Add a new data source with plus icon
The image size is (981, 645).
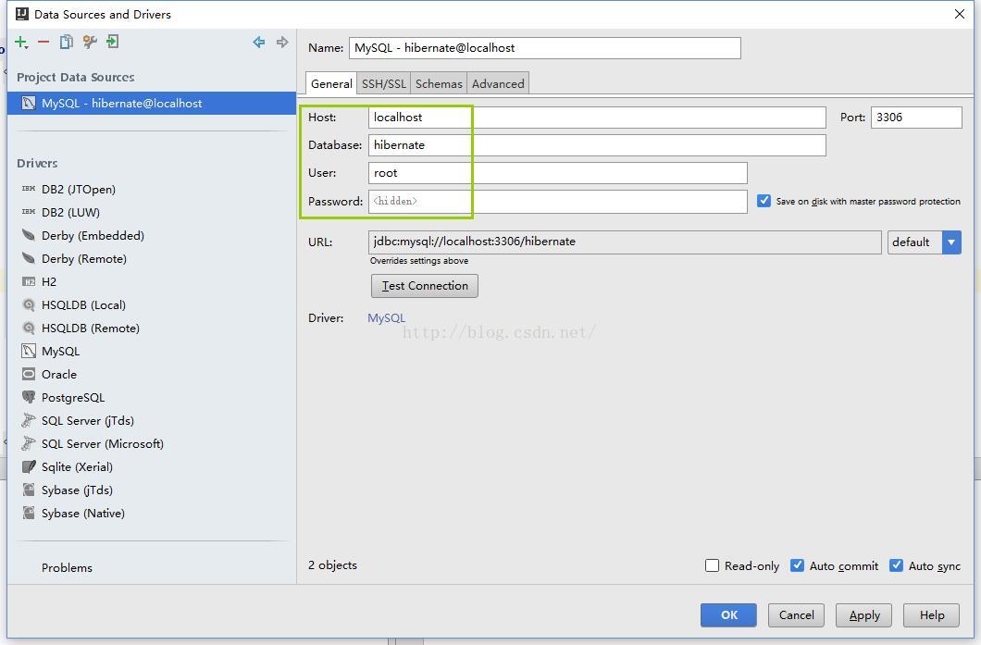pos(21,42)
